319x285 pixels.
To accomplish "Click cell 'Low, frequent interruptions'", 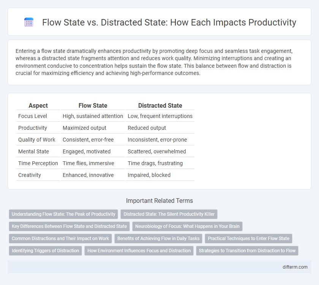I will click(x=160, y=116).
